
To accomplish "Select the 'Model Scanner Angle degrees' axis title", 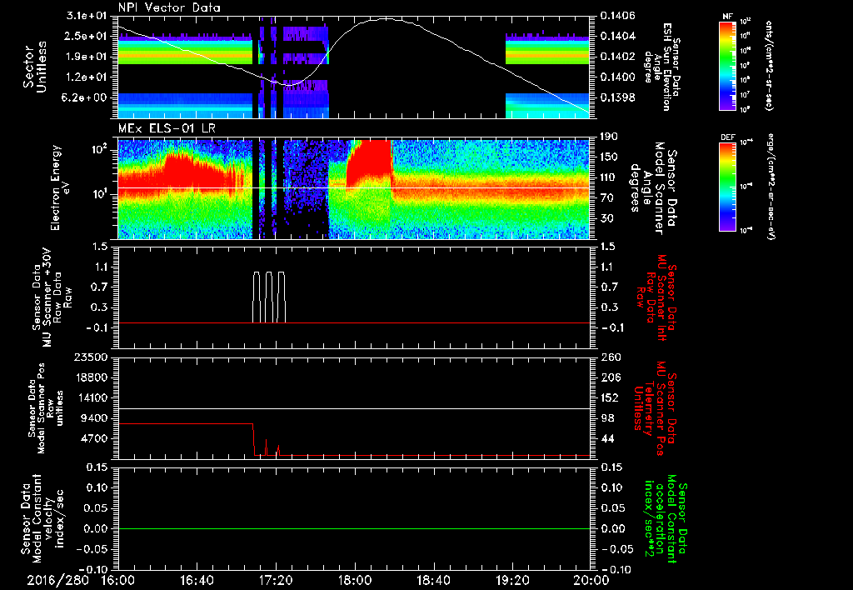I will [651, 188].
